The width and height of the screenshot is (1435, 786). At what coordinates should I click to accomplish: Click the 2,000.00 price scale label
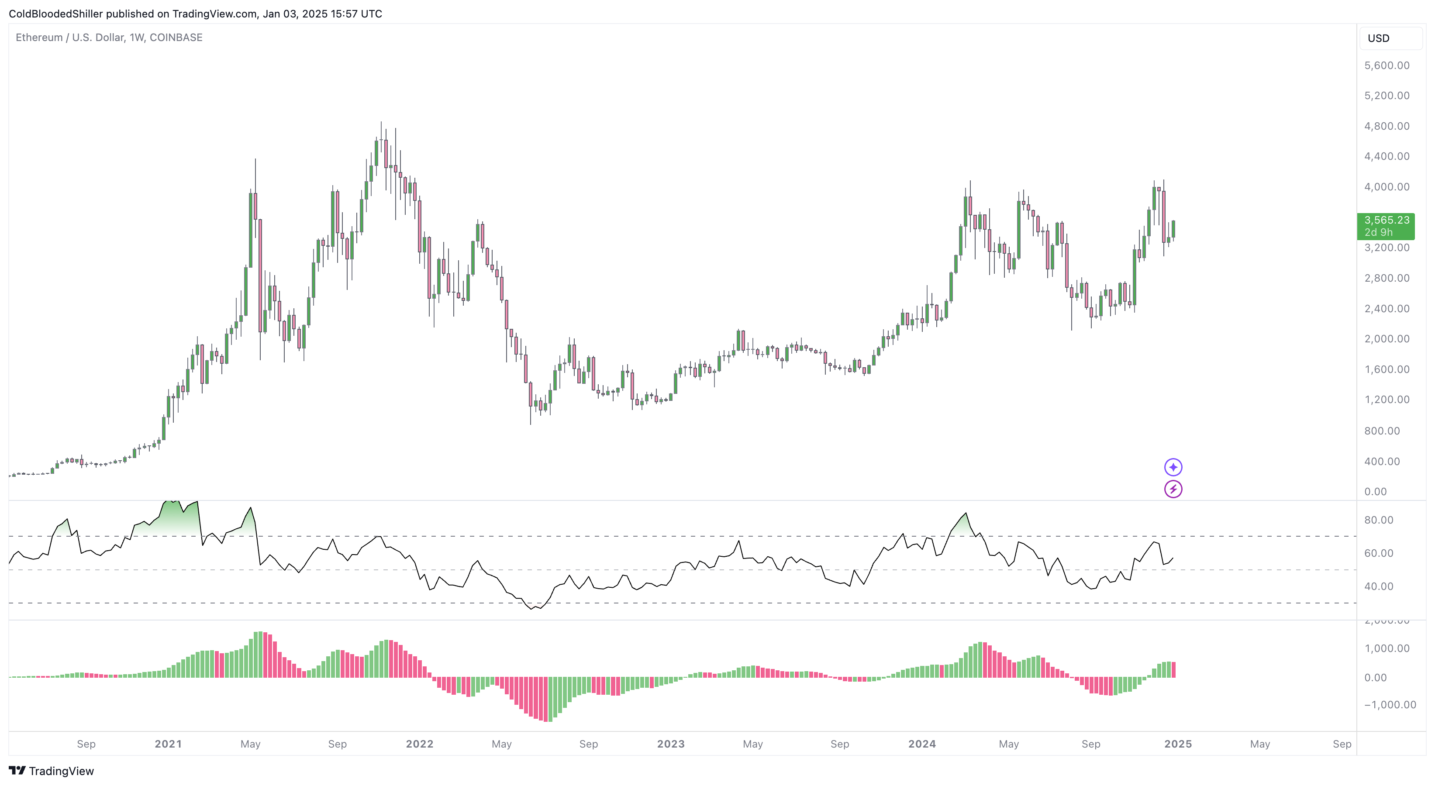pyautogui.click(x=1387, y=339)
